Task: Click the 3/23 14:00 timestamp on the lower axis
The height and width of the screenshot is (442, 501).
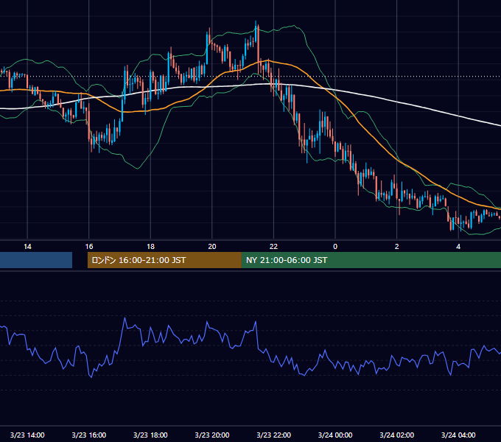Action: 27,435
